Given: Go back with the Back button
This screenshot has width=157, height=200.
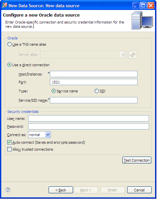Looking at the screenshot, I should [x=61, y=190].
